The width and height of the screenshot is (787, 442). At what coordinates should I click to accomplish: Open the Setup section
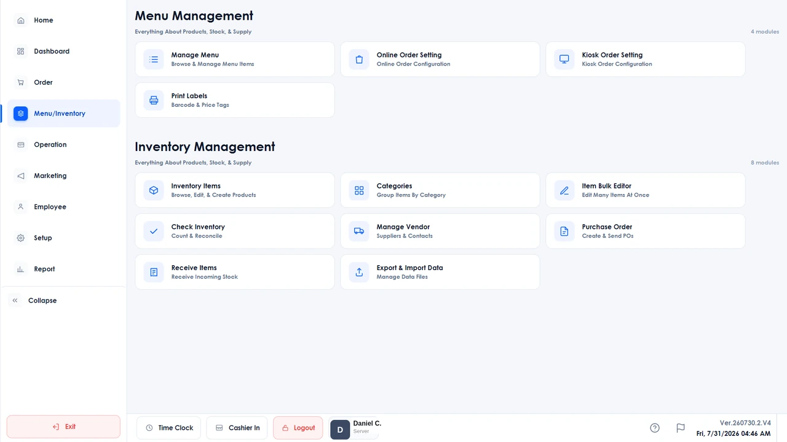click(x=64, y=238)
